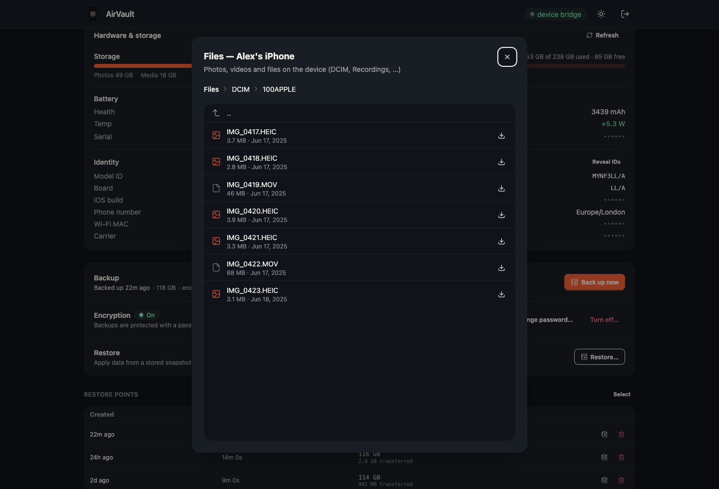Jump to Files root breadcrumb
The width and height of the screenshot is (719, 489).
(x=211, y=89)
